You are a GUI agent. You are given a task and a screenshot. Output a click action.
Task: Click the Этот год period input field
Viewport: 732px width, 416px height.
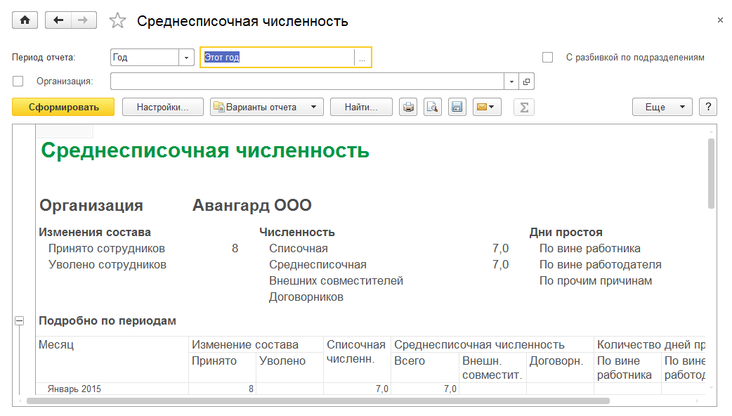[277, 58]
